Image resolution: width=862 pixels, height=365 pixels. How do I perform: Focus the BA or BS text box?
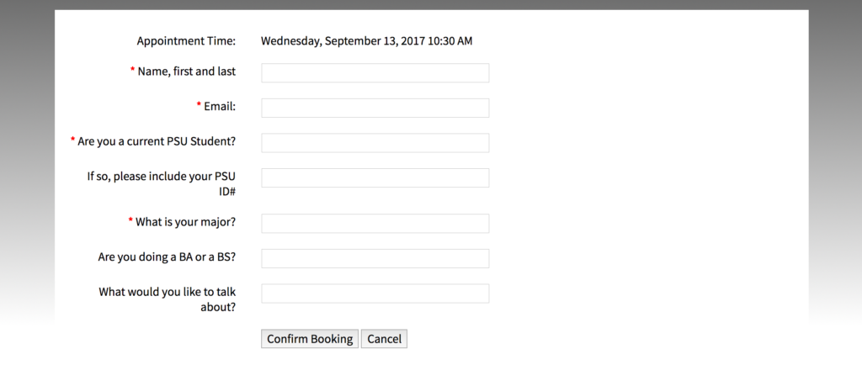(x=375, y=258)
